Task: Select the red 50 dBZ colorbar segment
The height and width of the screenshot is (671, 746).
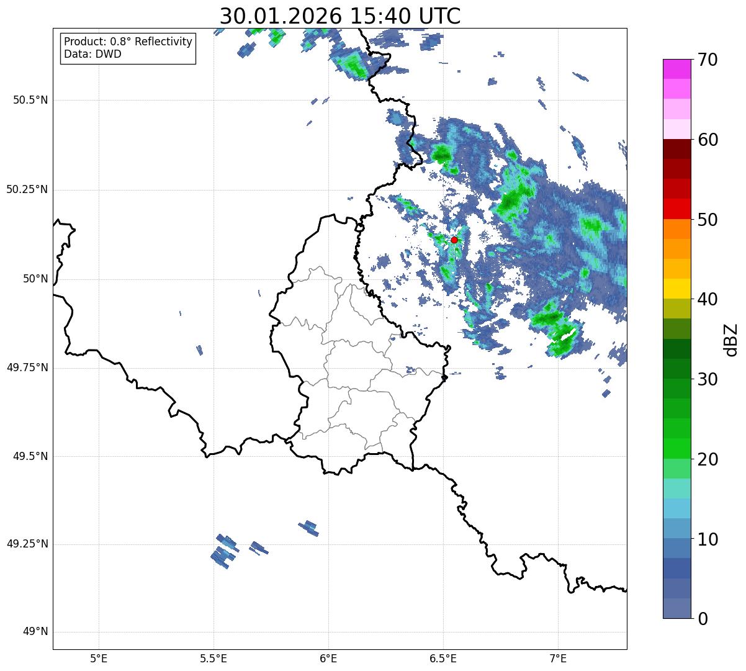Action: coord(678,209)
